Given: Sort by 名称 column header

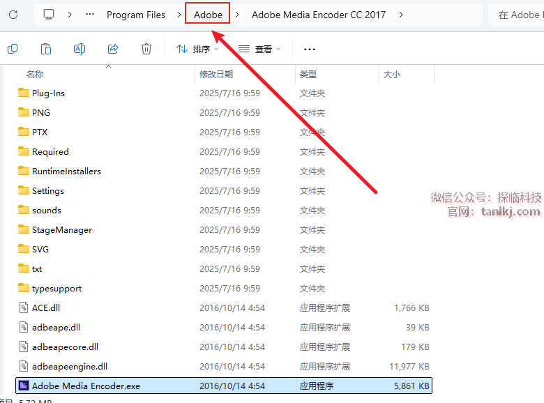Looking at the screenshot, I should pos(35,74).
